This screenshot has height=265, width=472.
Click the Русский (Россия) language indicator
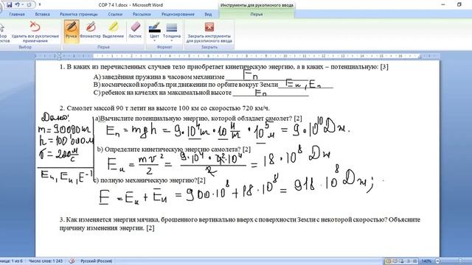[x=97, y=261]
